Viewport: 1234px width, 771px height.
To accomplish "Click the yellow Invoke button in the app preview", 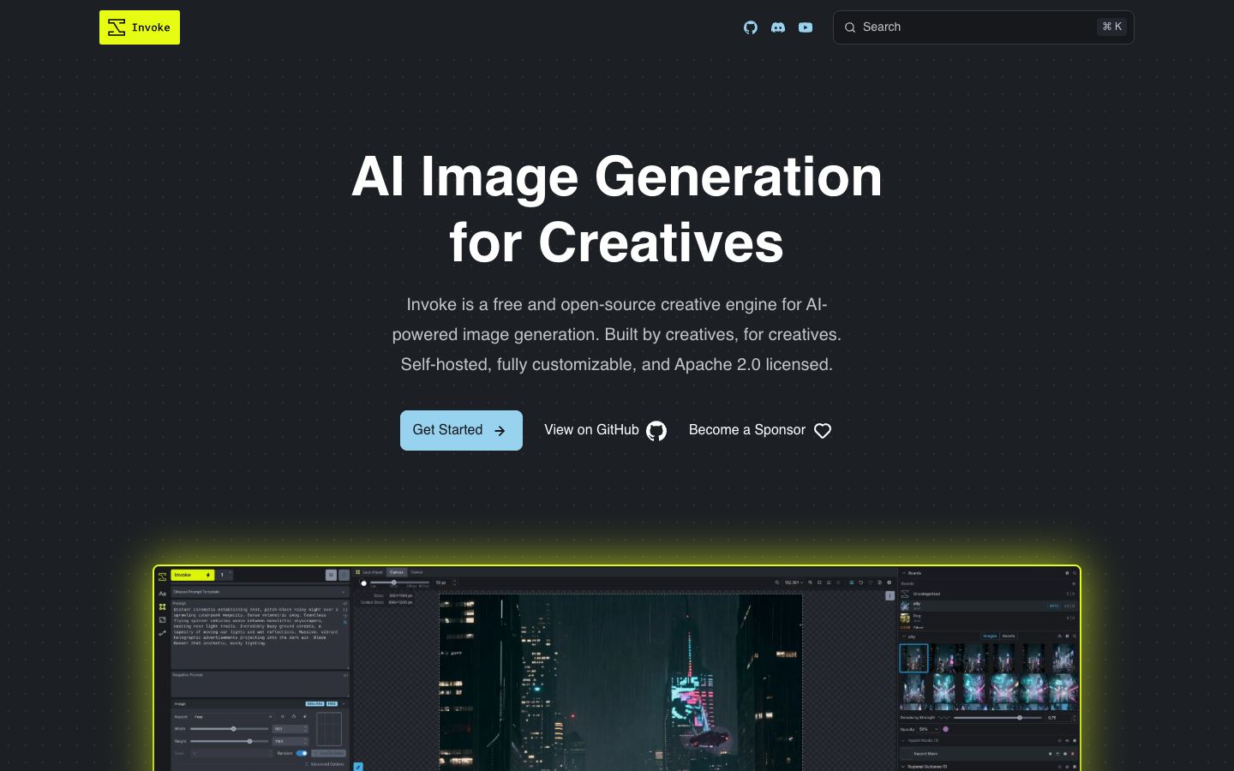I will point(192,575).
